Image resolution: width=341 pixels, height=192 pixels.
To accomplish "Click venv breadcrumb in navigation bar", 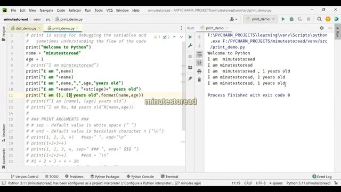I will 37,19.
